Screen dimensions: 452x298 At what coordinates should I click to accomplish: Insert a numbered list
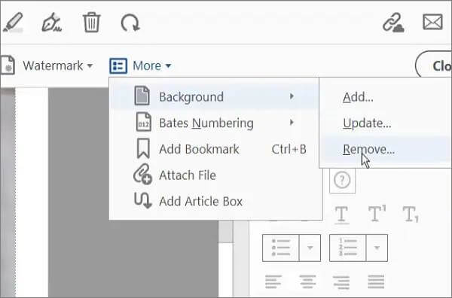(347, 248)
